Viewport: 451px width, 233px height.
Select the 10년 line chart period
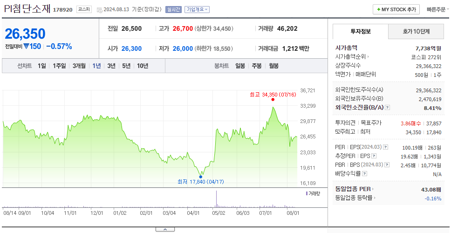(143, 66)
